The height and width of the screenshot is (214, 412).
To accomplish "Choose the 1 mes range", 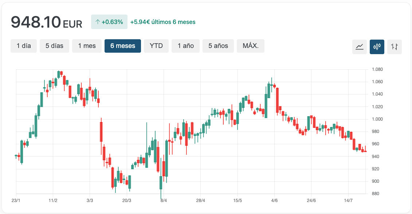I will coord(87,46).
